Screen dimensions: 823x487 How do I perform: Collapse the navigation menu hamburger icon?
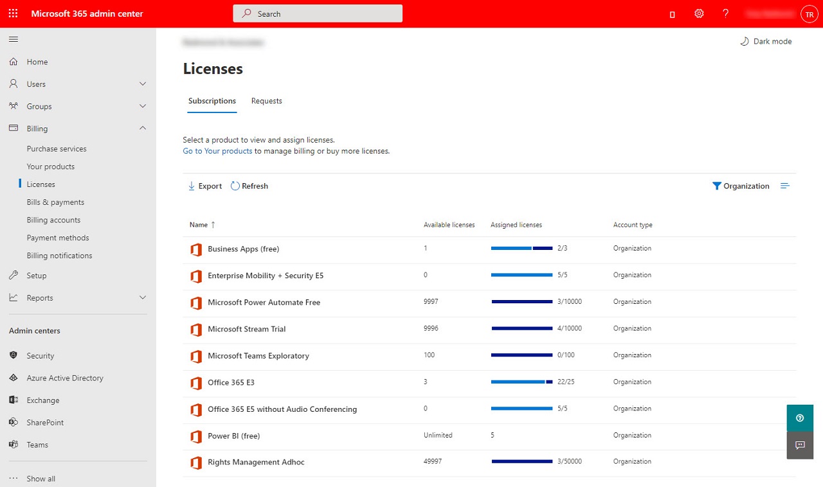coord(13,40)
